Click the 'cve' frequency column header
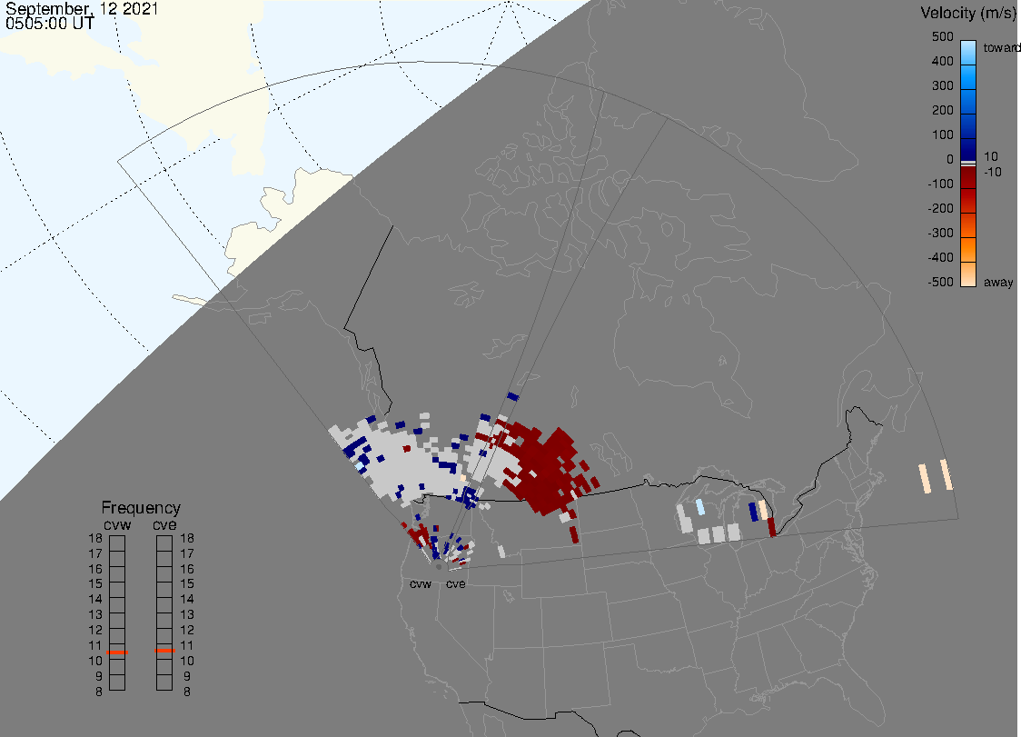 coord(164,524)
